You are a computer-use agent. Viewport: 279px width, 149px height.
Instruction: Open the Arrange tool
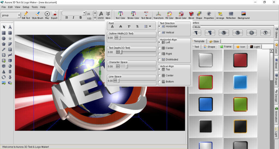220,15
